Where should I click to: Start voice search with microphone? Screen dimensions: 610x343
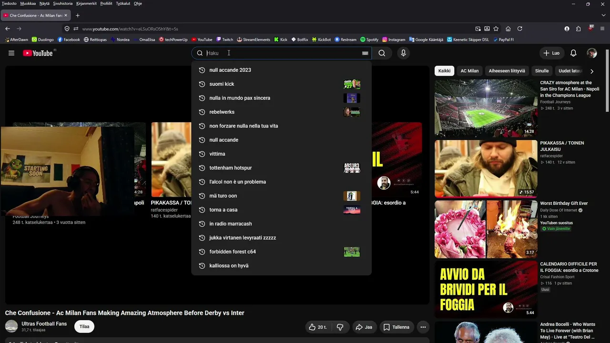pyautogui.click(x=403, y=53)
